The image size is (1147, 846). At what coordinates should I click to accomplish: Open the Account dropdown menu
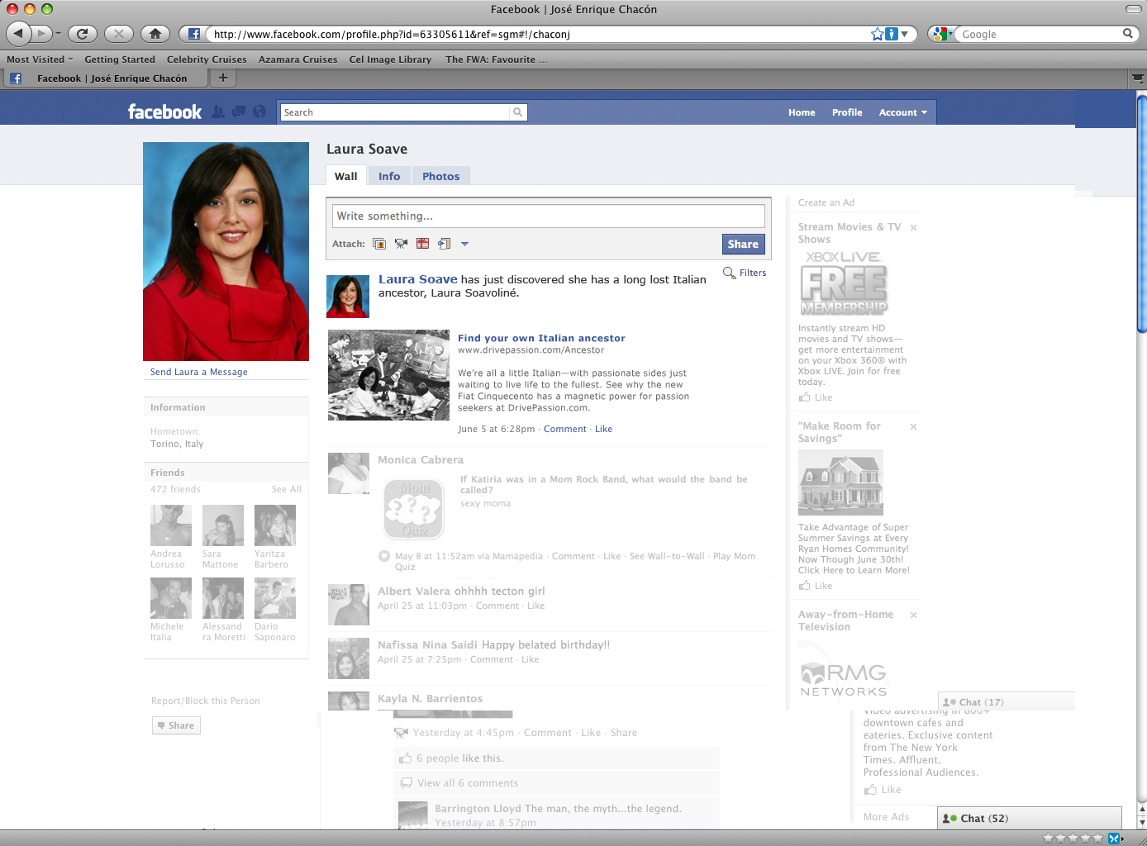coord(902,112)
